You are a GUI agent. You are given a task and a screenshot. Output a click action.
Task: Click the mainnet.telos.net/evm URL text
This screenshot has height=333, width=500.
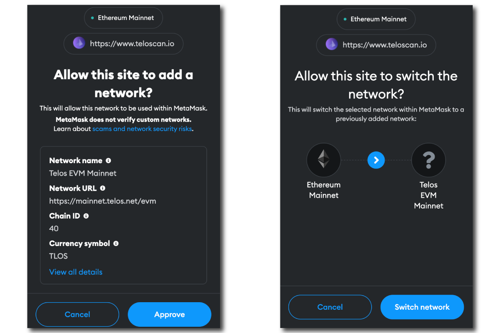point(102,201)
